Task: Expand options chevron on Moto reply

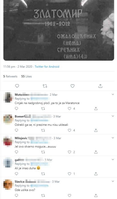Action: tap(113, 94)
